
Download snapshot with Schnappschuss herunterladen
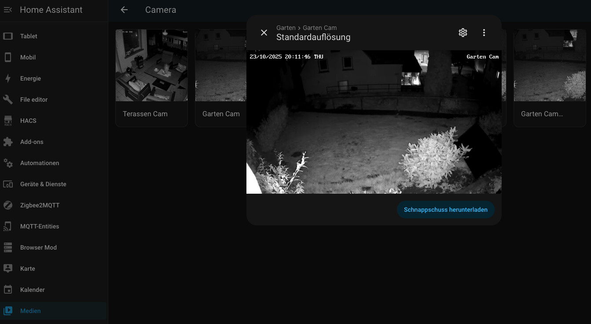tap(445, 210)
